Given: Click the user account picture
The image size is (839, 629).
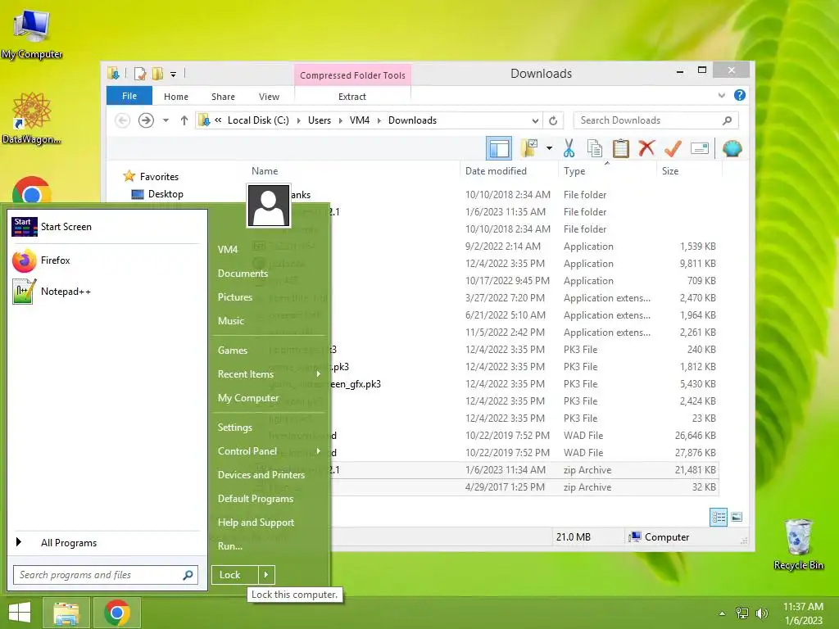Looking at the screenshot, I should (x=268, y=206).
